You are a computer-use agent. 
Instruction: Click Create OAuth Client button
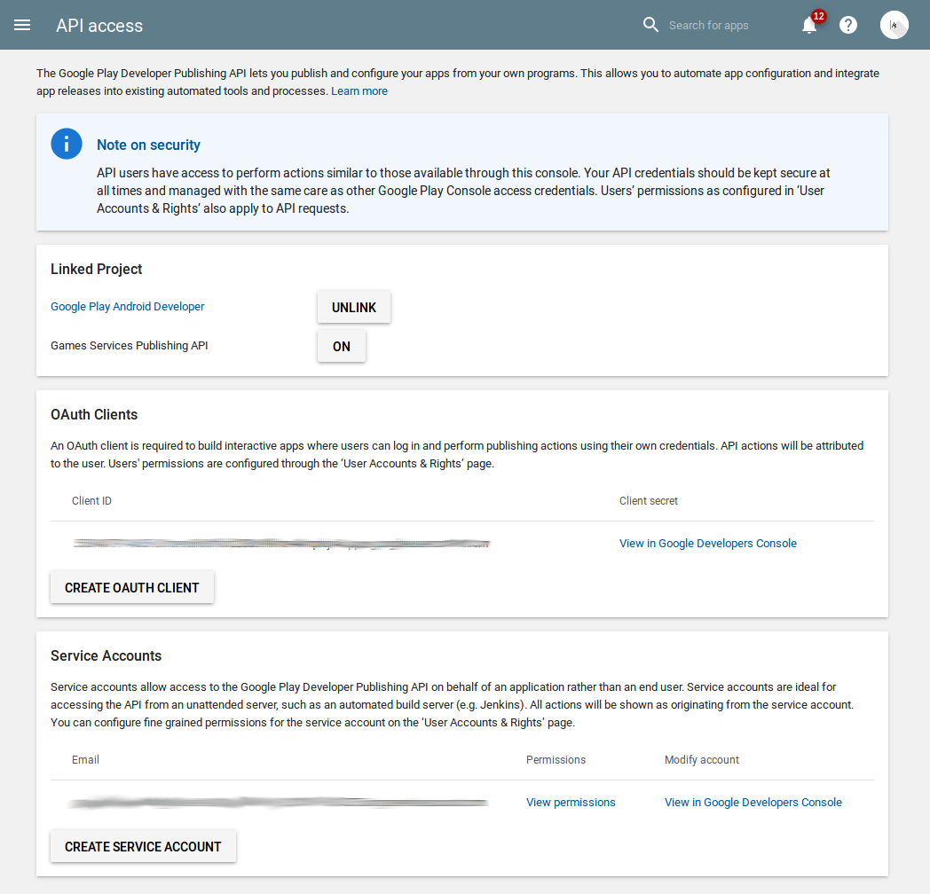[x=132, y=588]
